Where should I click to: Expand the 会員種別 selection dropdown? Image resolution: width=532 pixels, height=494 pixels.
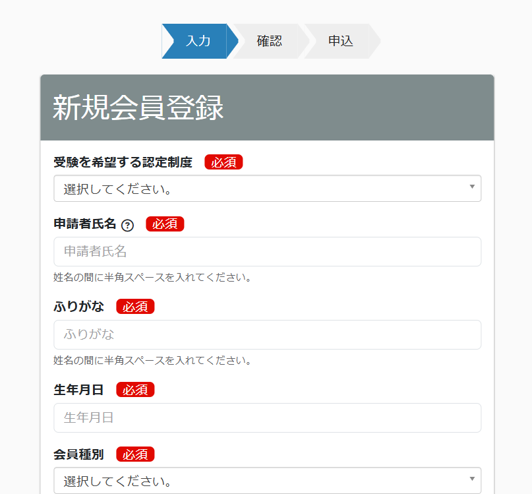pyautogui.click(x=267, y=480)
